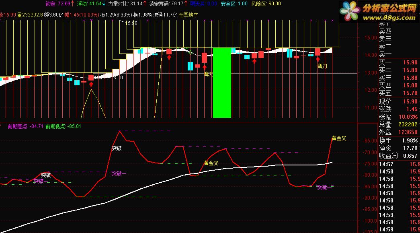Viewport: 420px width, 233px height.
Task: Select the 买五 15.78 bid row
Action: pos(399,93)
